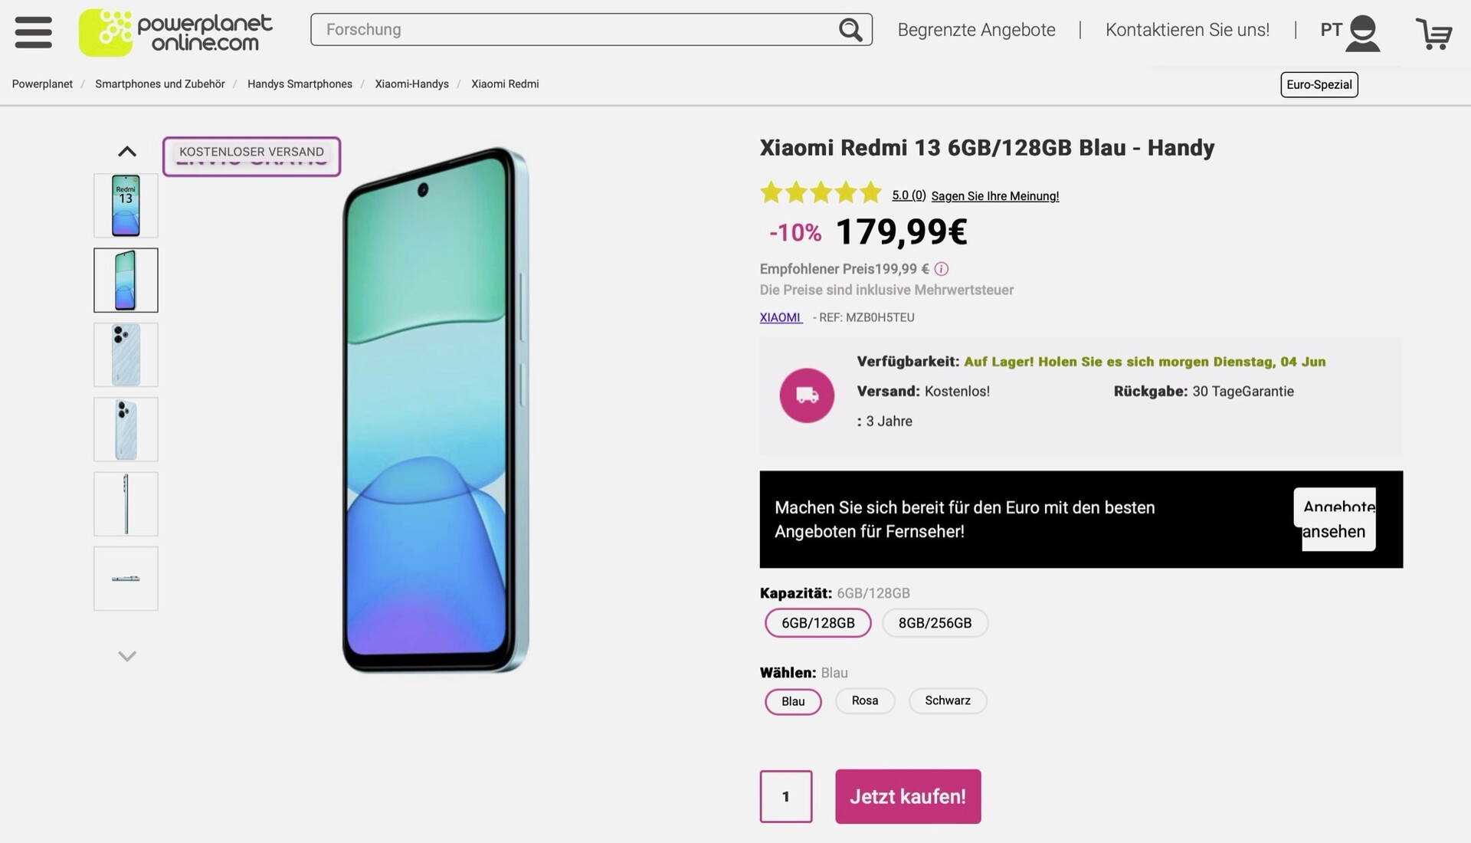Click the search magnifier icon
This screenshot has width=1471, height=843.
(850, 30)
